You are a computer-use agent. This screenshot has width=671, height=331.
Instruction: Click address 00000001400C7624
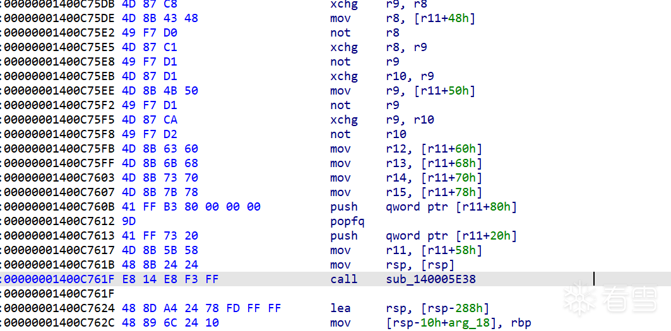[59, 308]
